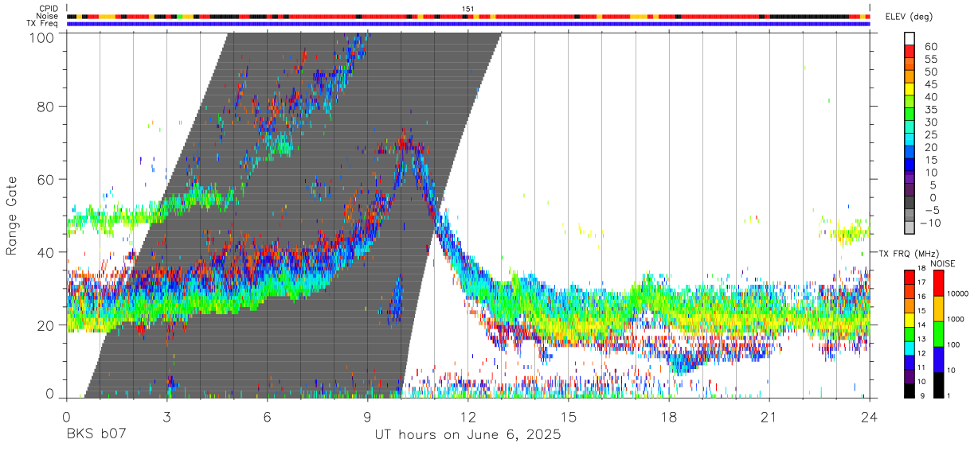Image resolution: width=978 pixels, height=451 pixels.
Task: Click the red segment of the TX FRQ colorbar
Action: (x=910, y=278)
